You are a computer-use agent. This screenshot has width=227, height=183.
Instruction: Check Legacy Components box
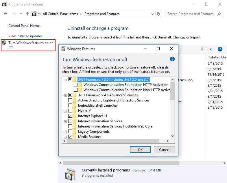tap(70, 132)
